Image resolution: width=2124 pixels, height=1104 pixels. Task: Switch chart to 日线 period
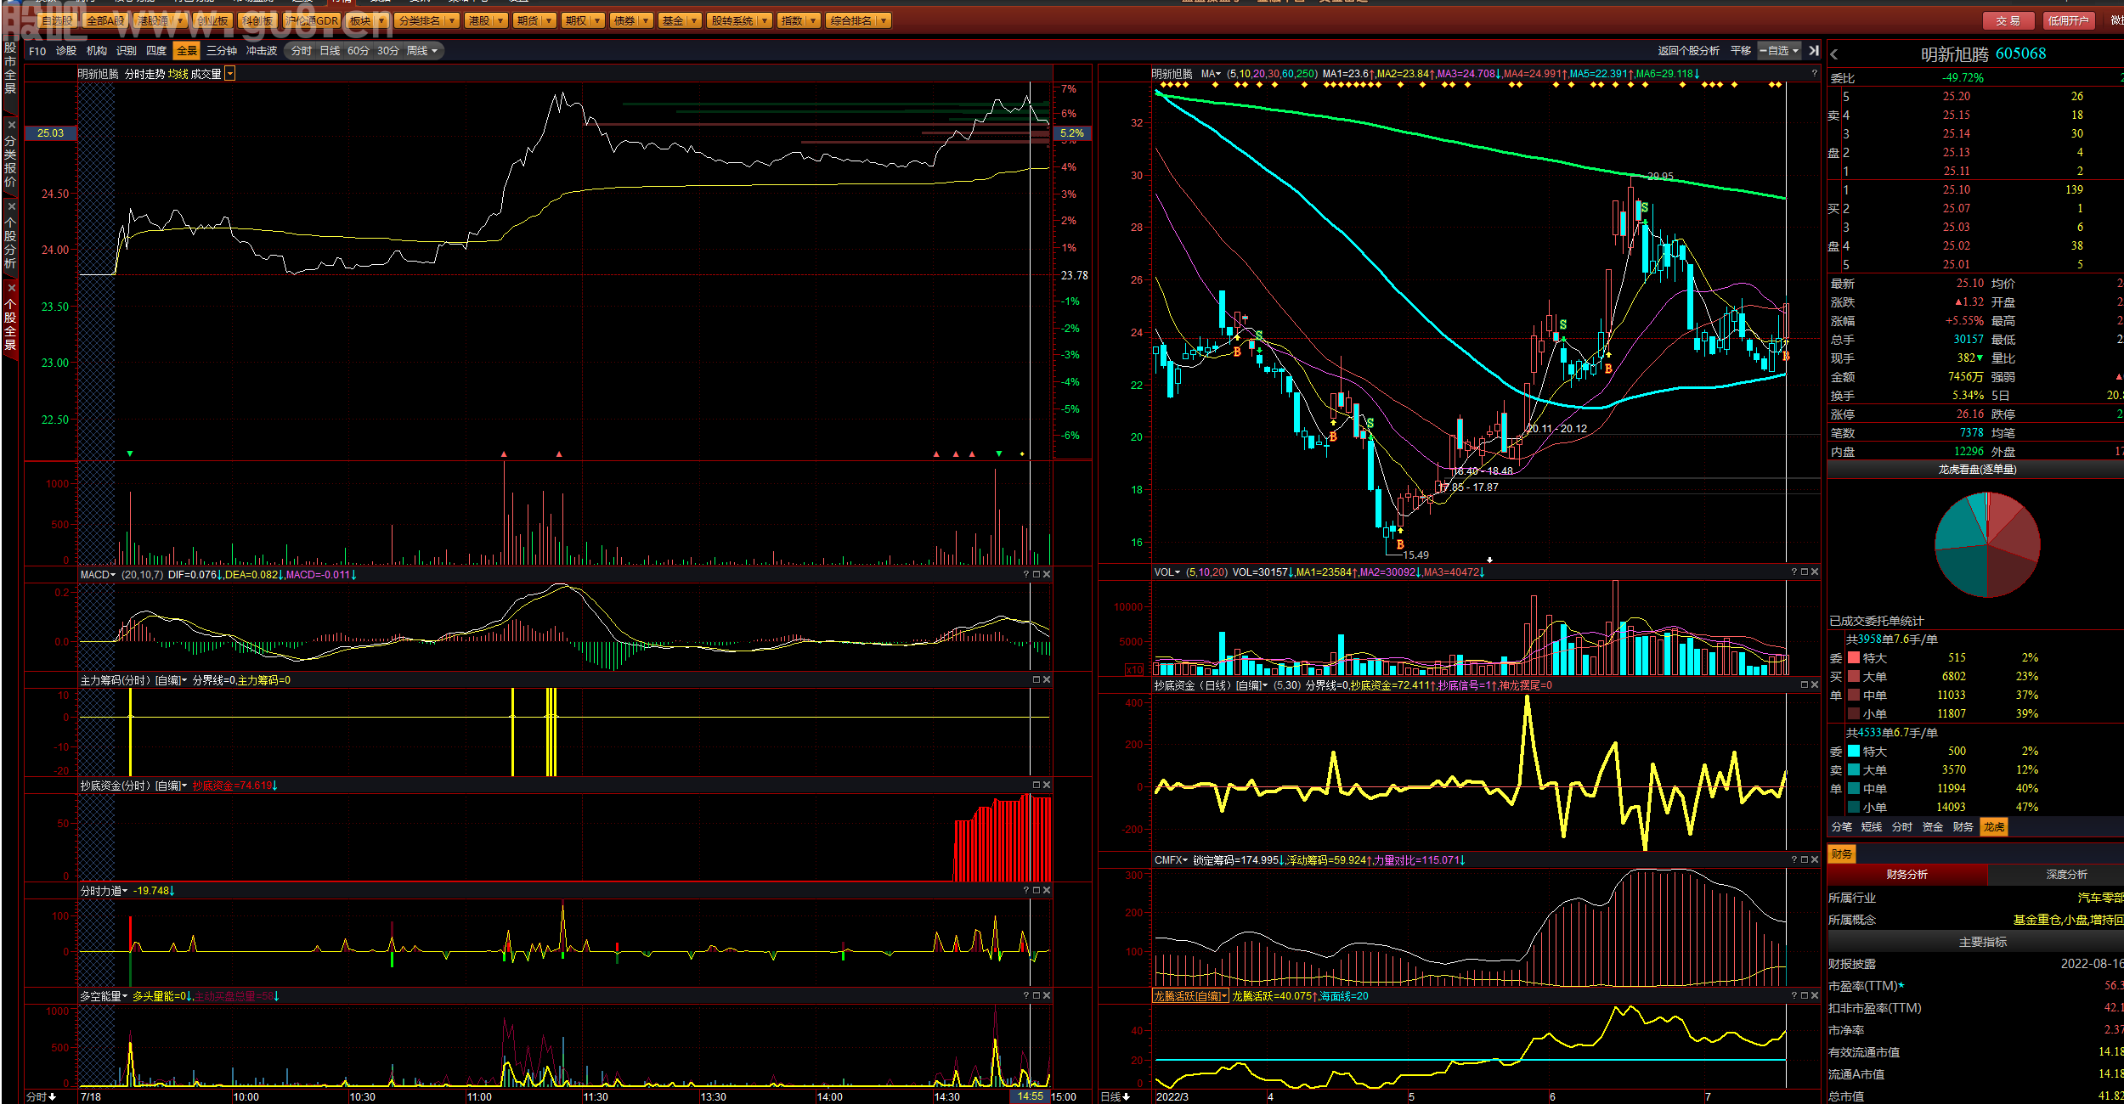[330, 51]
